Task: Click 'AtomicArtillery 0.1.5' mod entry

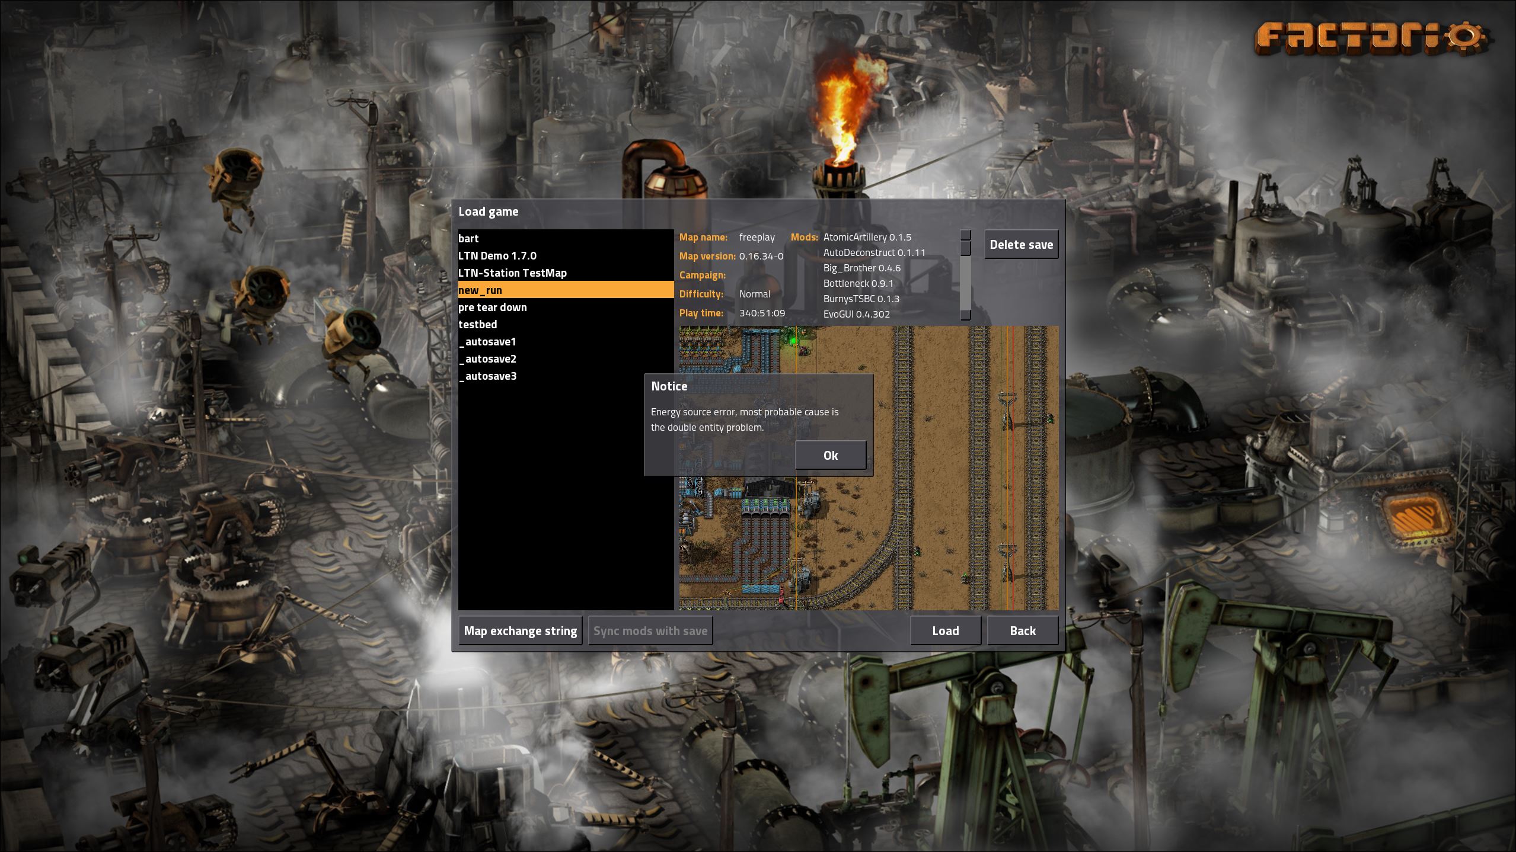Action: pos(867,237)
